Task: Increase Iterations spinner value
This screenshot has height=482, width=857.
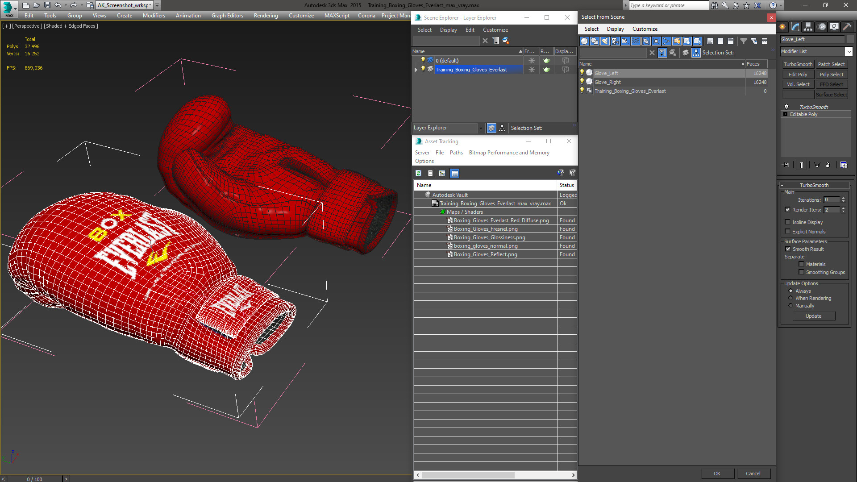Action: click(x=843, y=198)
